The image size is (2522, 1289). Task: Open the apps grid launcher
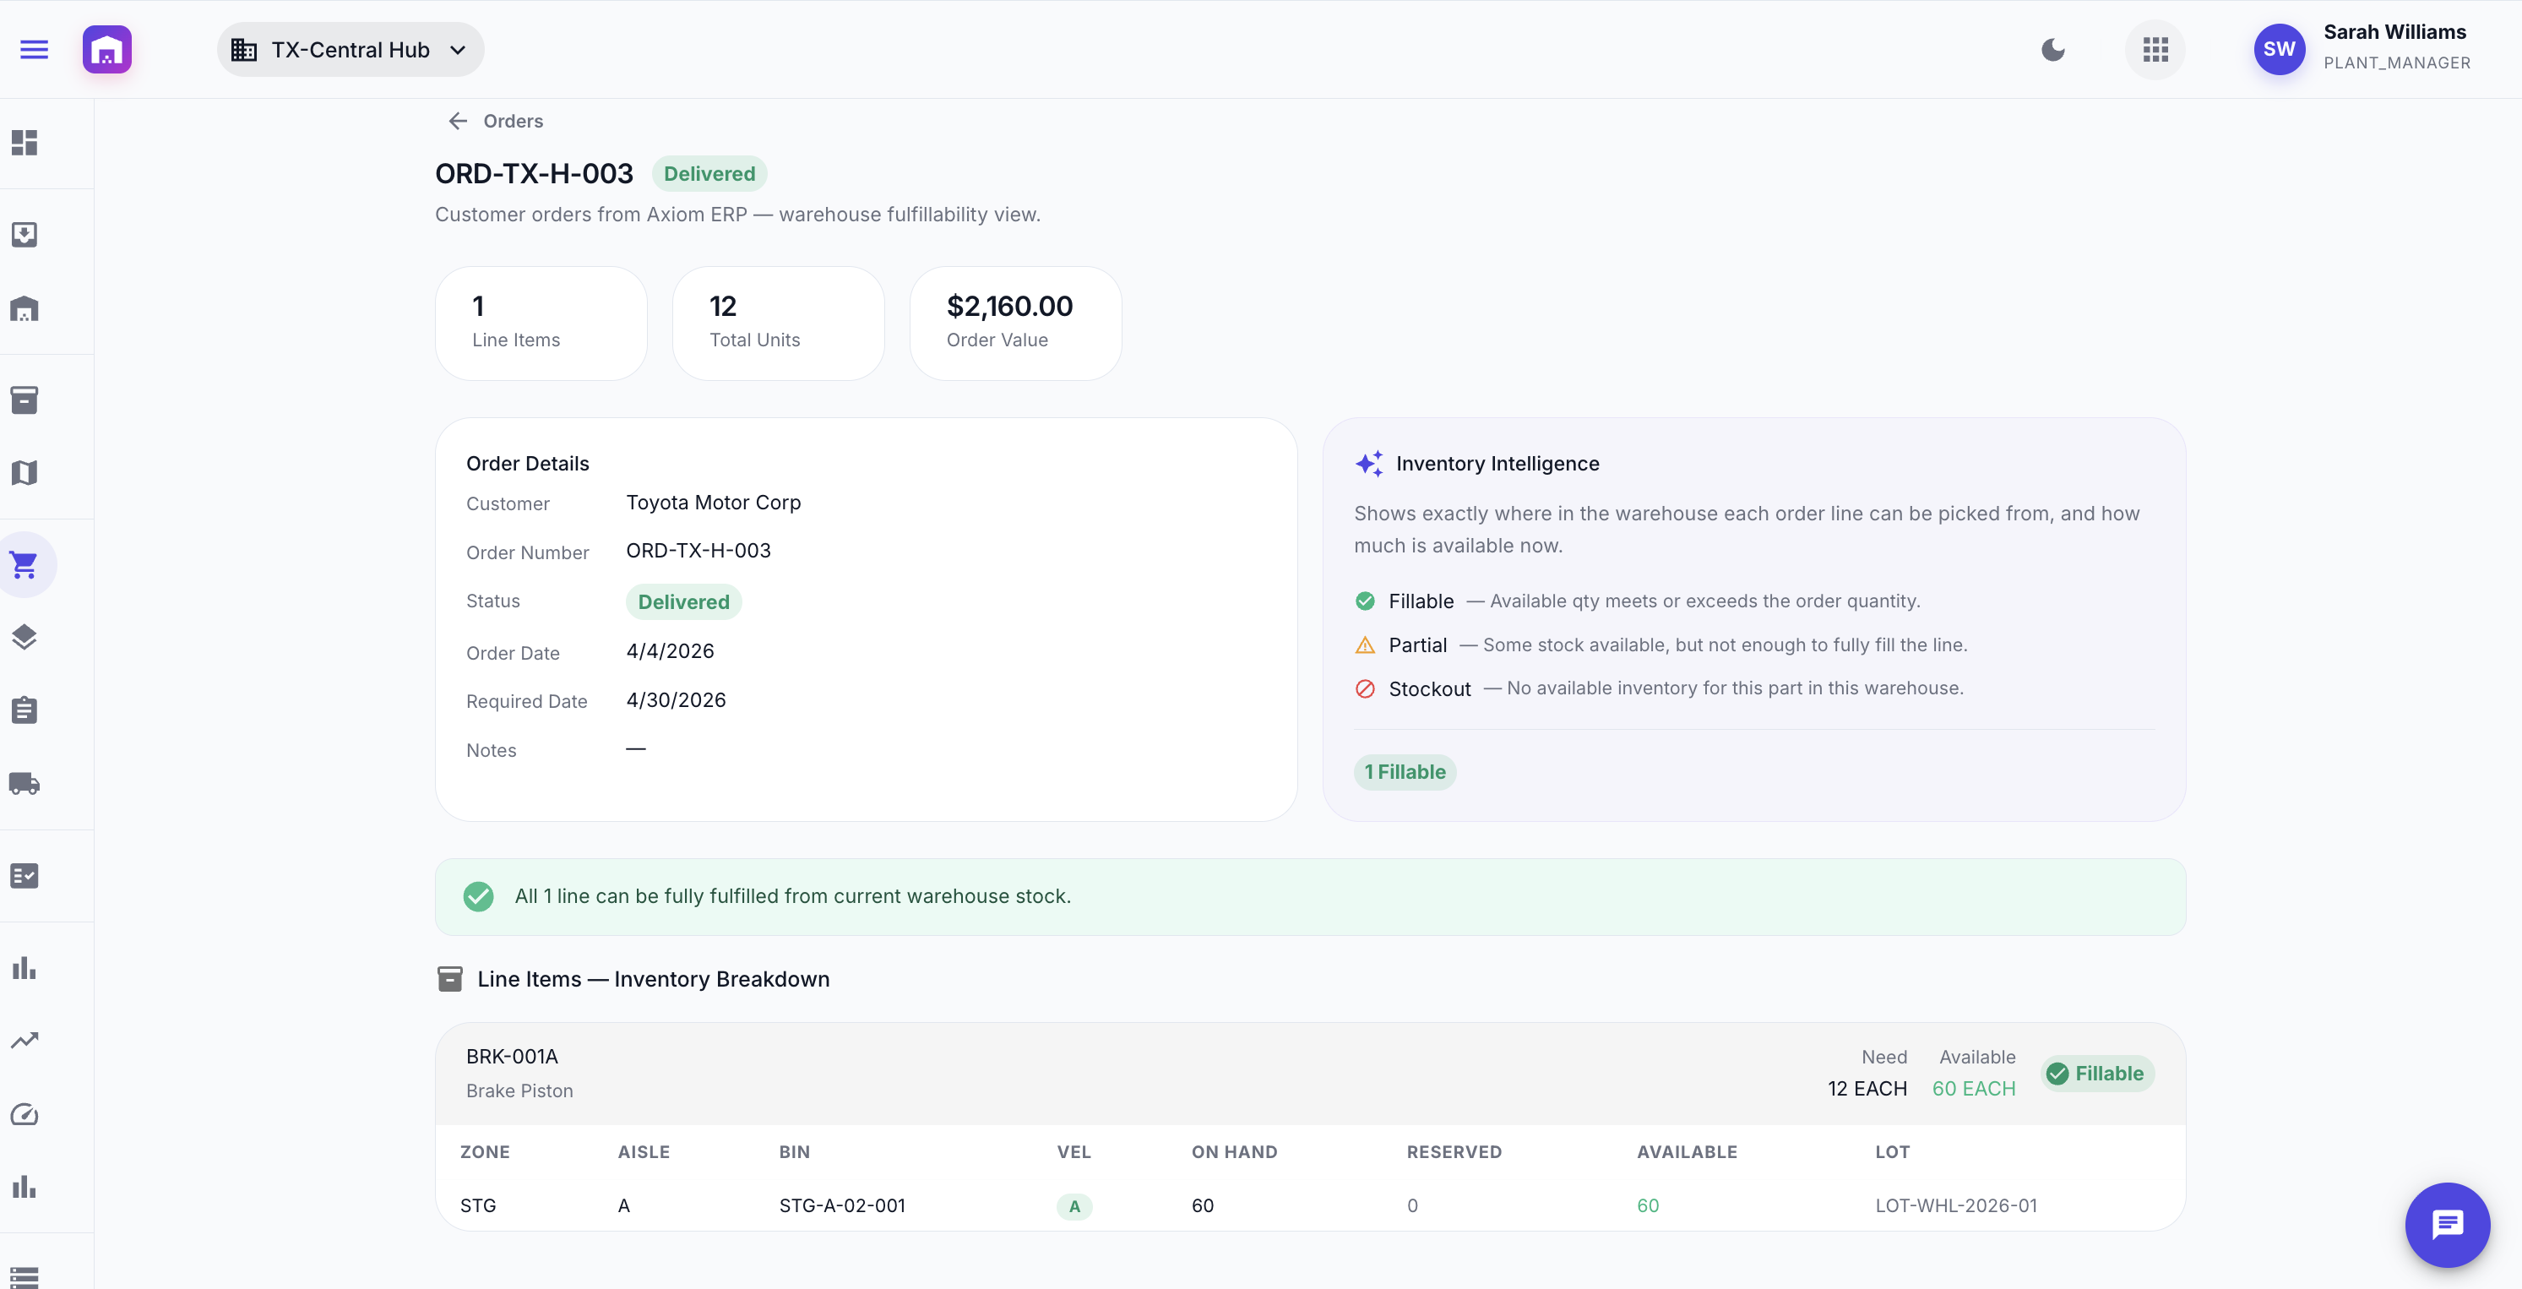tap(2155, 50)
